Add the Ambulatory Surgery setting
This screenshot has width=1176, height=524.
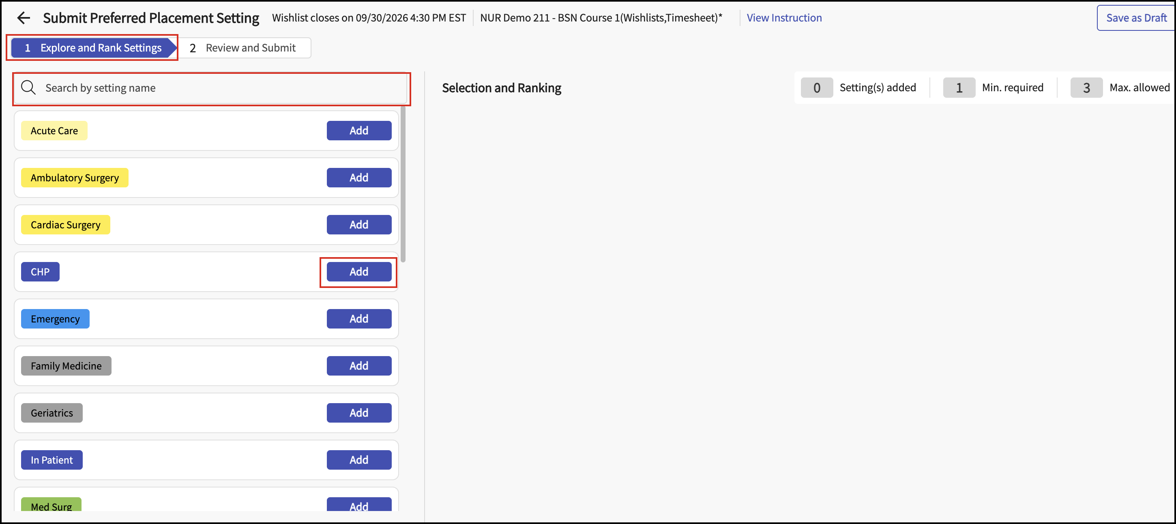tap(359, 178)
